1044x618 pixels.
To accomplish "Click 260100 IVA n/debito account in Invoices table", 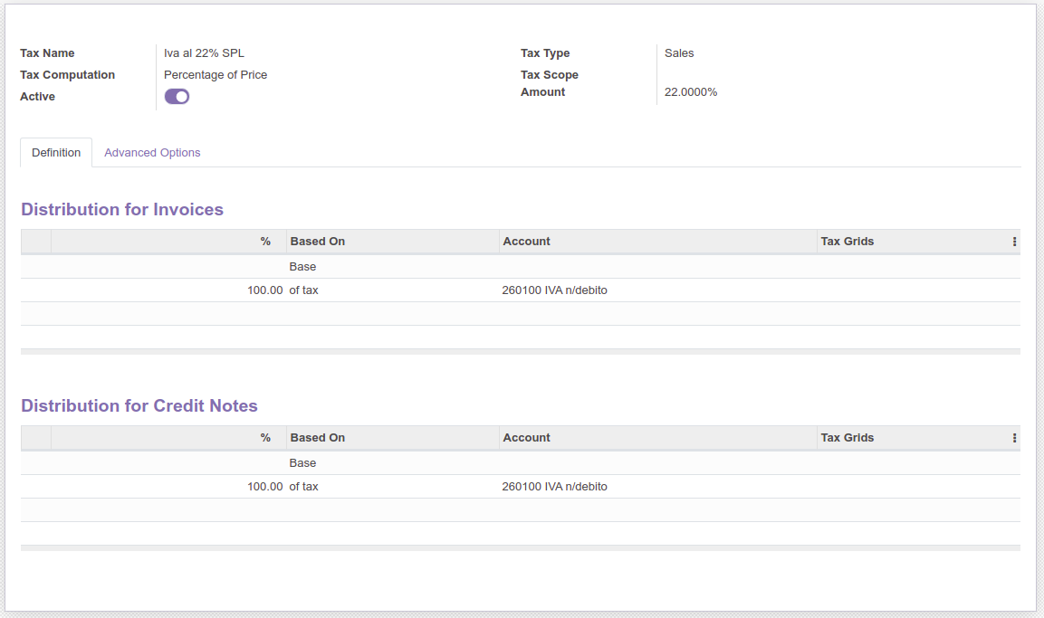I will point(554,290).
